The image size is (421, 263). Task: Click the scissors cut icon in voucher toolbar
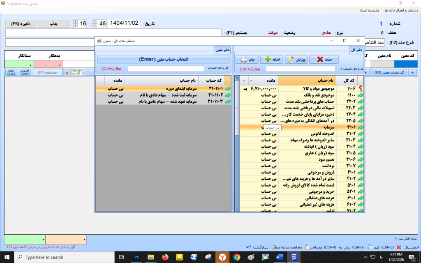(x=67, y=73)
